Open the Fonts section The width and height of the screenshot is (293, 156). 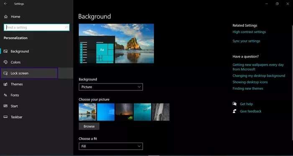(x=37, y=95)
